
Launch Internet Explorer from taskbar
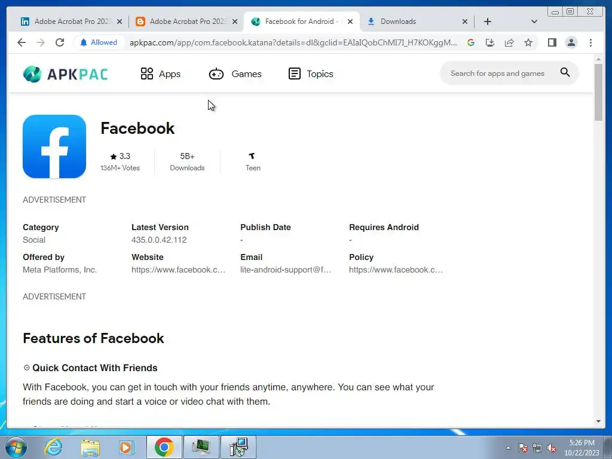tap(53, 447)
